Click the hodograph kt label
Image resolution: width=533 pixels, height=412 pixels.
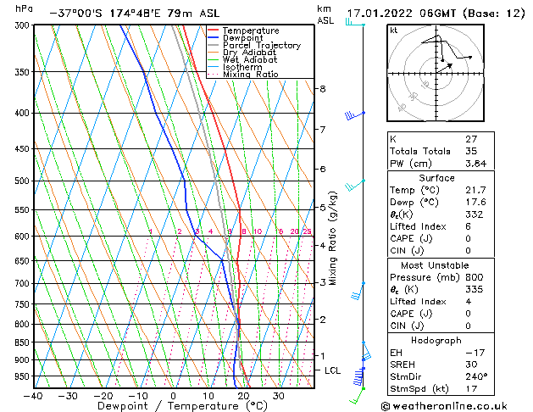pyautogui.click(x=394, y=31)
